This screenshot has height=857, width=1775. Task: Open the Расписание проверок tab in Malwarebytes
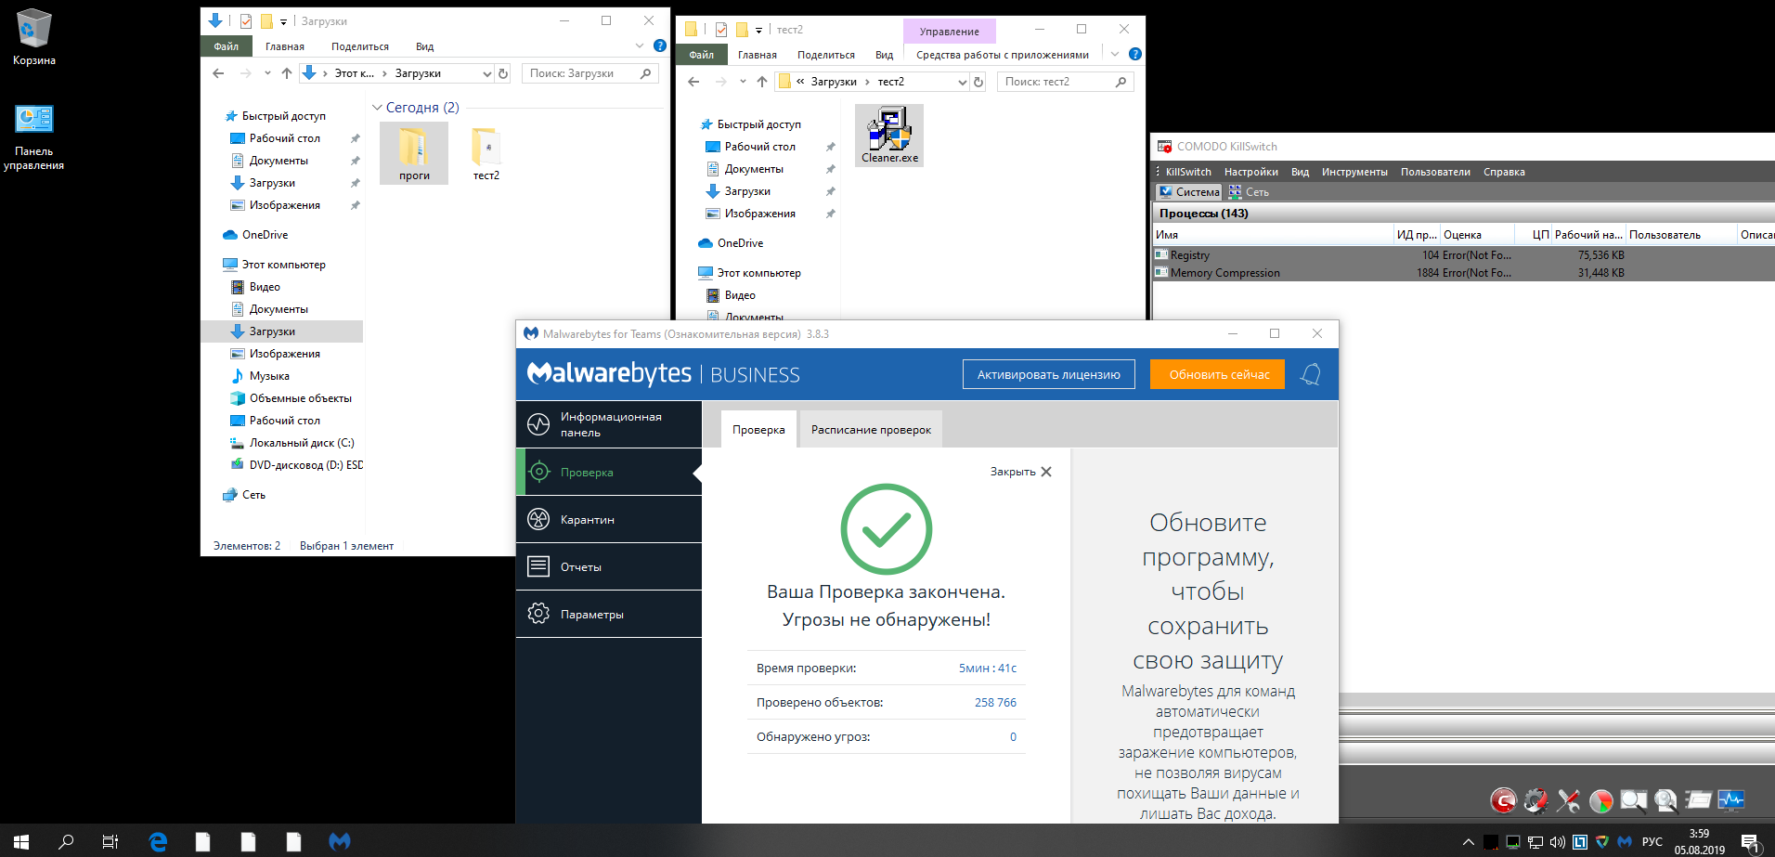pyautogui.click(x=871, y=430)
